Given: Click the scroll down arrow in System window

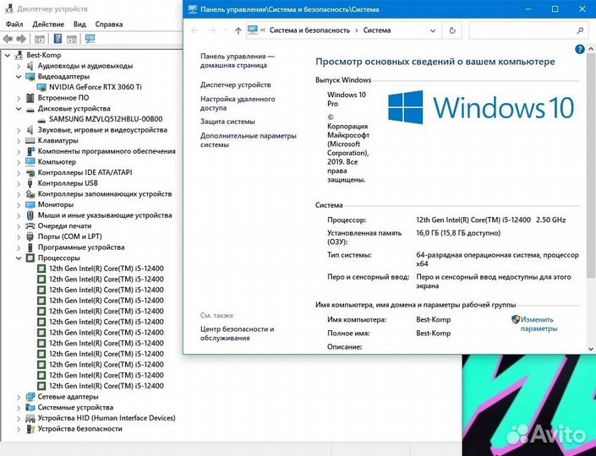Looking at the screenshot, I should [x=591, y=349].
